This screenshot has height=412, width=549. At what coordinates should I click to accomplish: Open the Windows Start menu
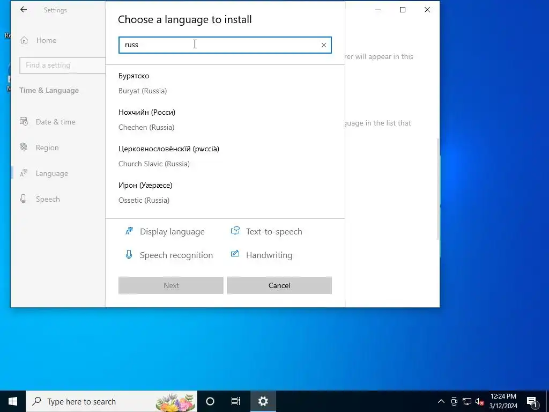pos(13,401)
